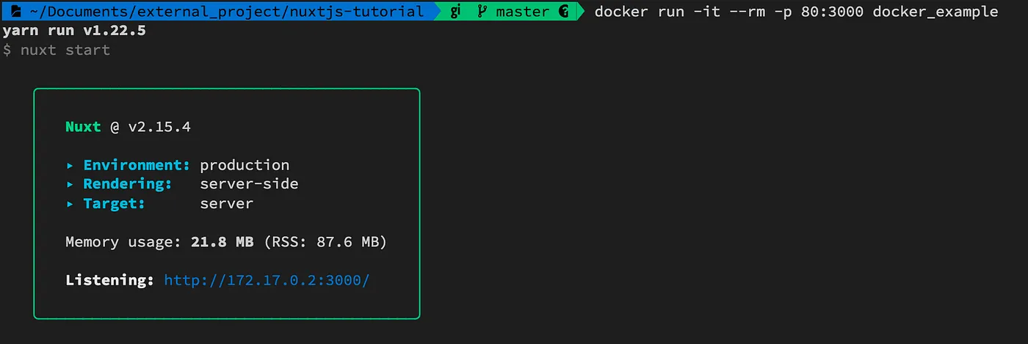This screenshot has height=344, width=1028.
Task: Click the '80:3000' port mapping
Action: (x=833, y=12)
